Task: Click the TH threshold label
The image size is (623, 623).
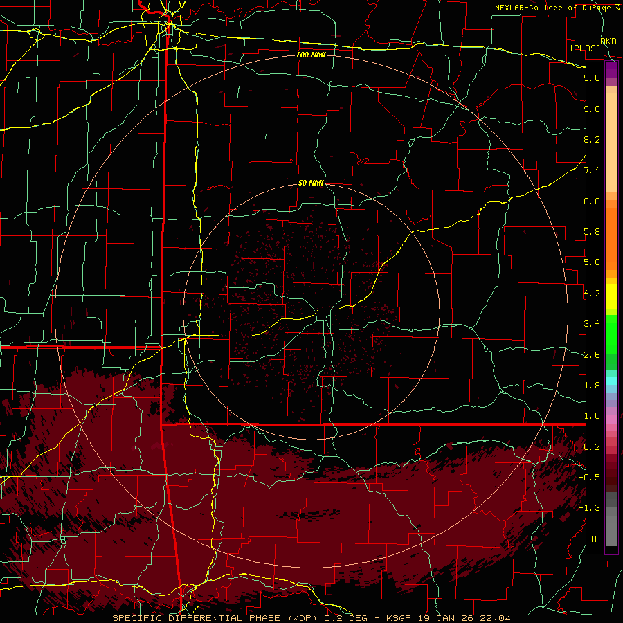Action: pos(595,539)
